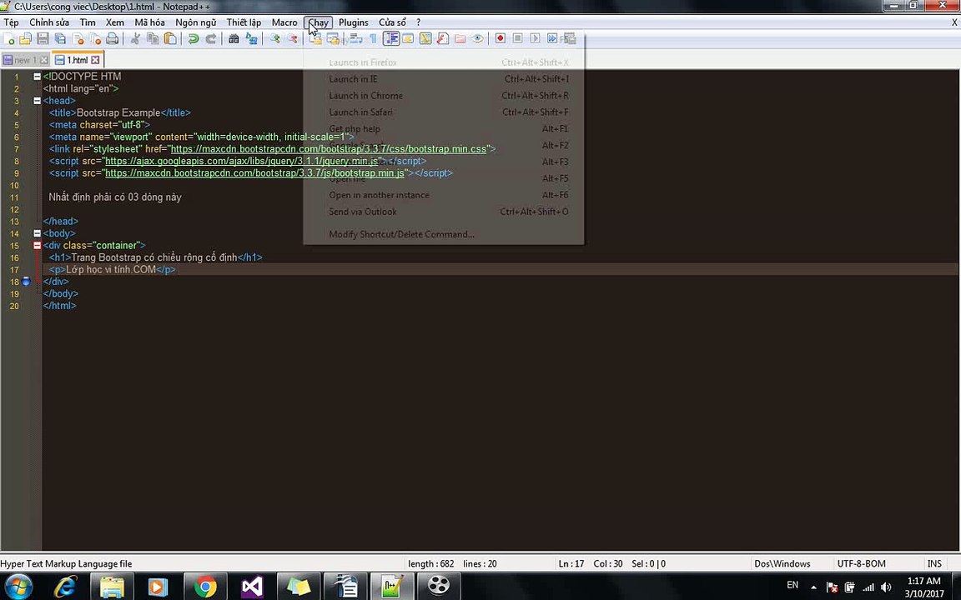Viewport: 961px width, 600px height.
Task: Launch Google Chrome from the taskbar
Action: point(205,587)
